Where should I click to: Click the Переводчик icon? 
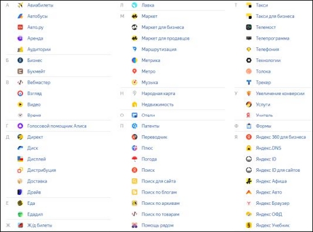[x=135, y=137]
